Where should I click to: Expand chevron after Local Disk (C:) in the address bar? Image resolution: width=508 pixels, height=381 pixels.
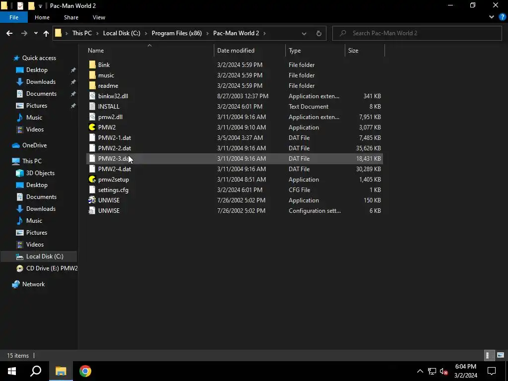tap(146, 33)
